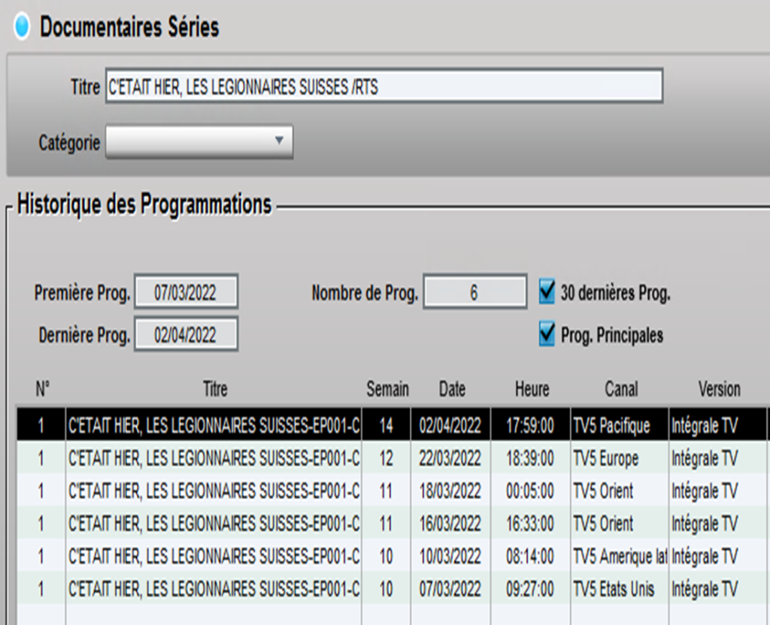
Task: Click the 00:05:00 heure cell
Action: (x=530, y=491)
